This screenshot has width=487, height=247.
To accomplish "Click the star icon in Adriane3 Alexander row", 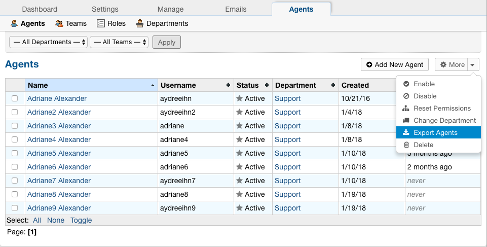I will 239,125.
